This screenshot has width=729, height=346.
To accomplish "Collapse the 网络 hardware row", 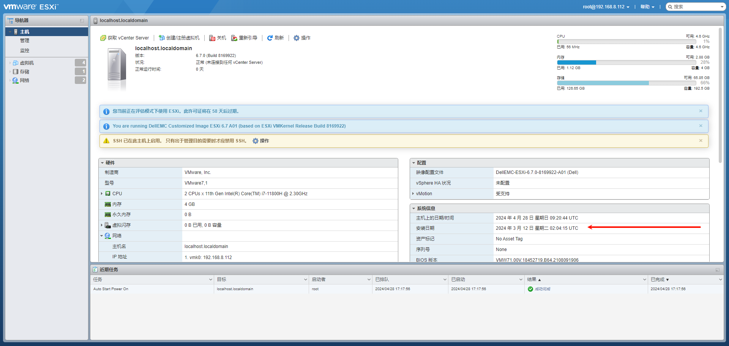I will tap(102, 236).
